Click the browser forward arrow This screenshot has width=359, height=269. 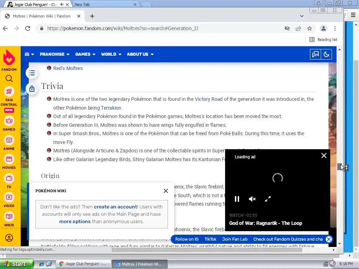coord(16,28)
